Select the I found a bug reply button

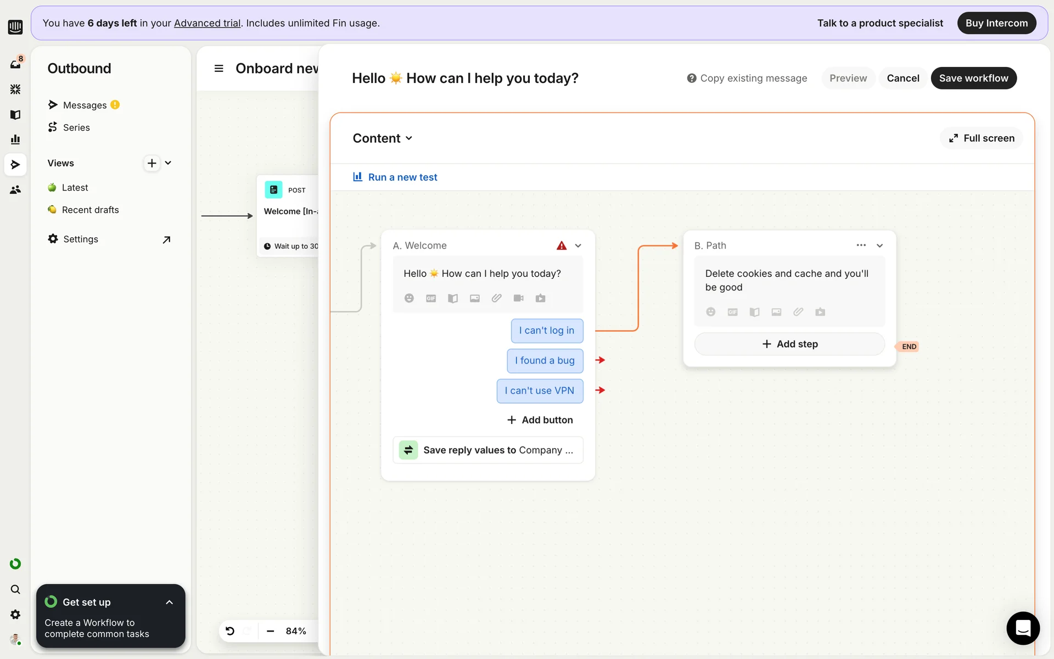545,361
